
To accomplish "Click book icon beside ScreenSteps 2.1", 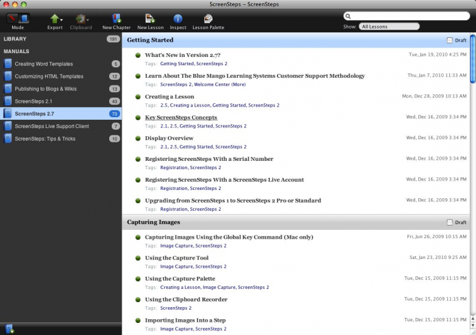I will [x=8, y=101].
